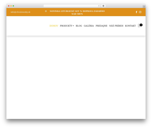
Task: Click the browser reload icon
Action: pos(99,6)
